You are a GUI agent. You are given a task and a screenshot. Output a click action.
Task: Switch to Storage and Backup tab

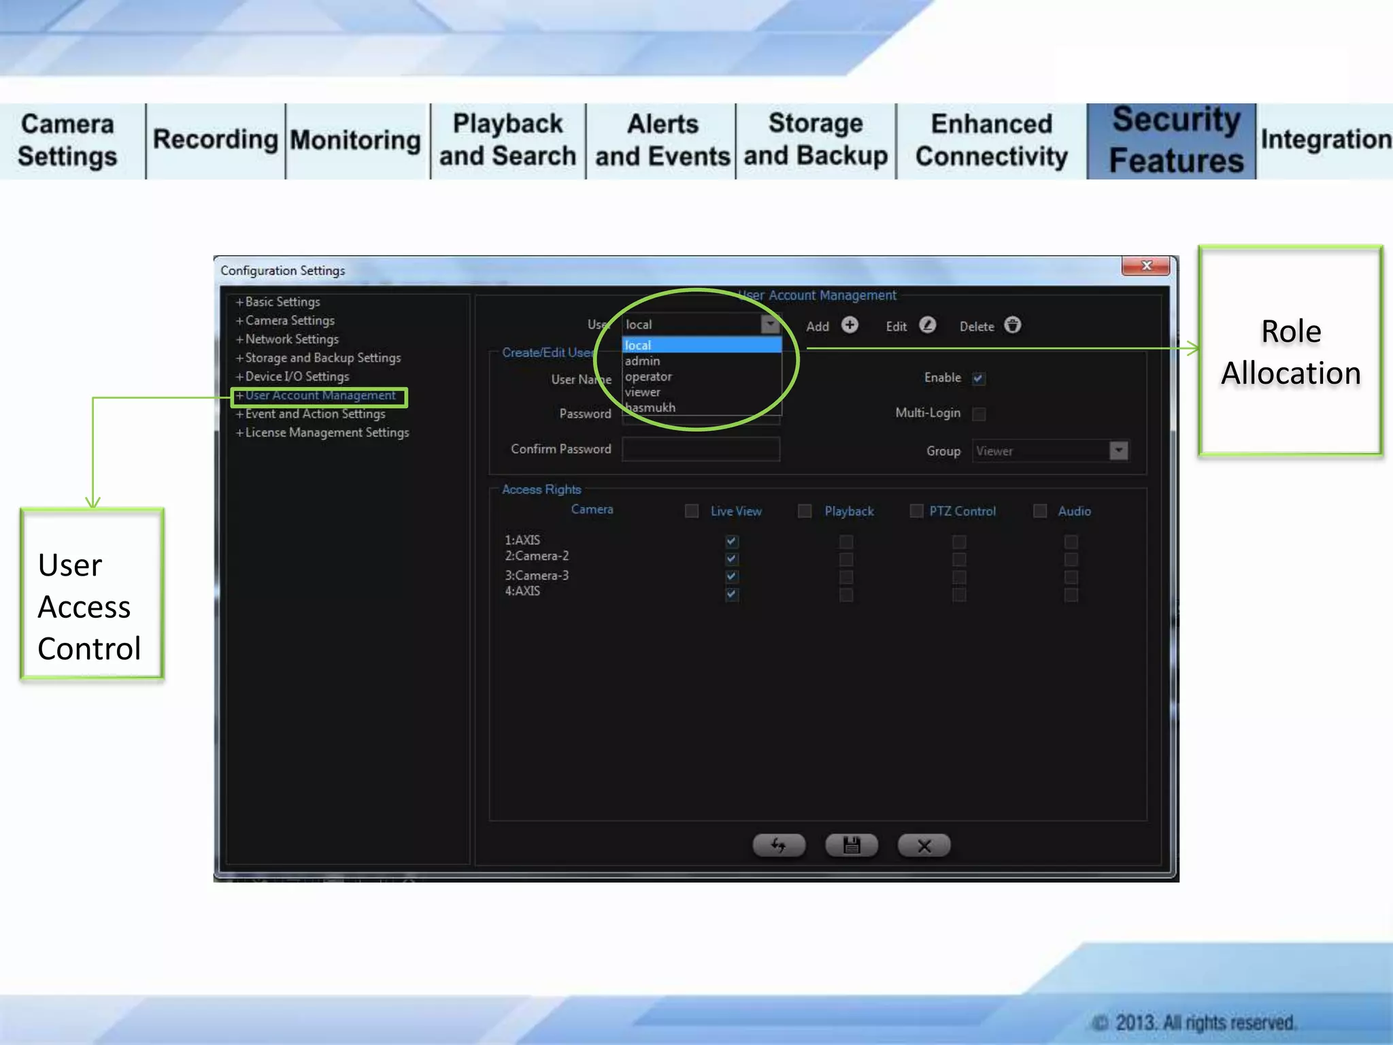point(816,141)
